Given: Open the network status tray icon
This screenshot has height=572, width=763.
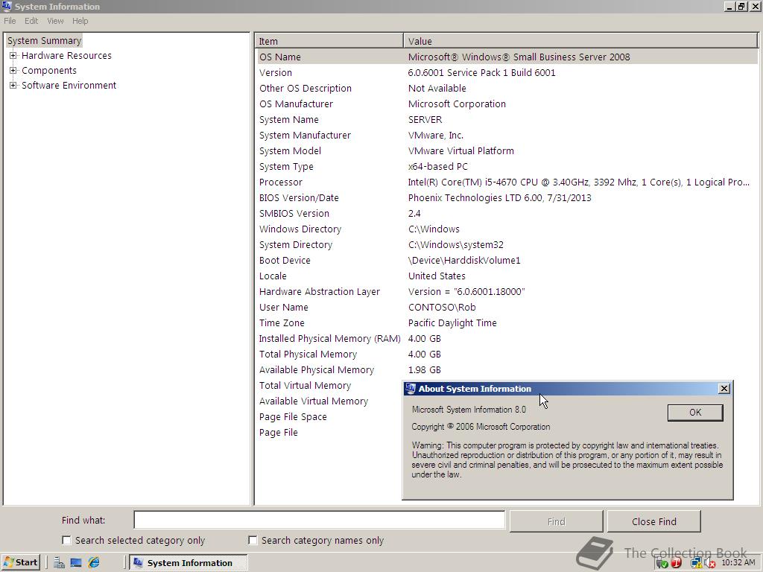Looking at the screenshot, I should (x=697, y=563).
